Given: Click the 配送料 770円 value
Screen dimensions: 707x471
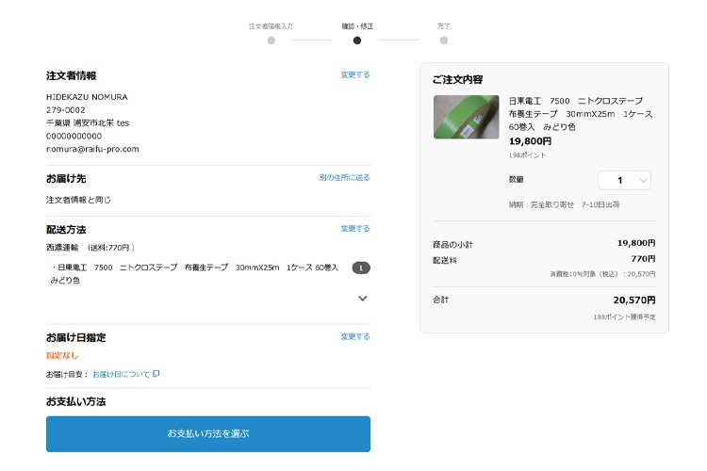Looking at the screenshot, I should tap(644, 259).
